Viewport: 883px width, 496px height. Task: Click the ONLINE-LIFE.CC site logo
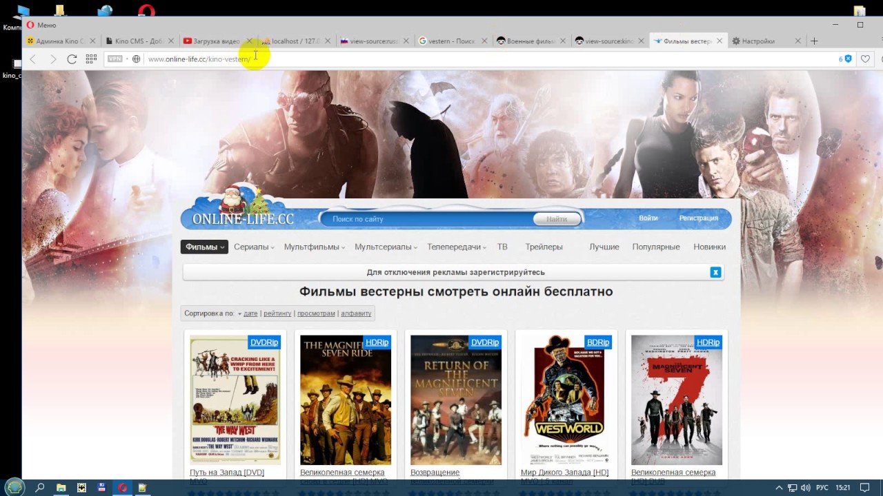point(243,219)
